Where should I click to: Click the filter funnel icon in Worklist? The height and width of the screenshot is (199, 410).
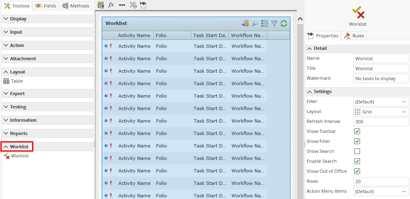[274, 24]
